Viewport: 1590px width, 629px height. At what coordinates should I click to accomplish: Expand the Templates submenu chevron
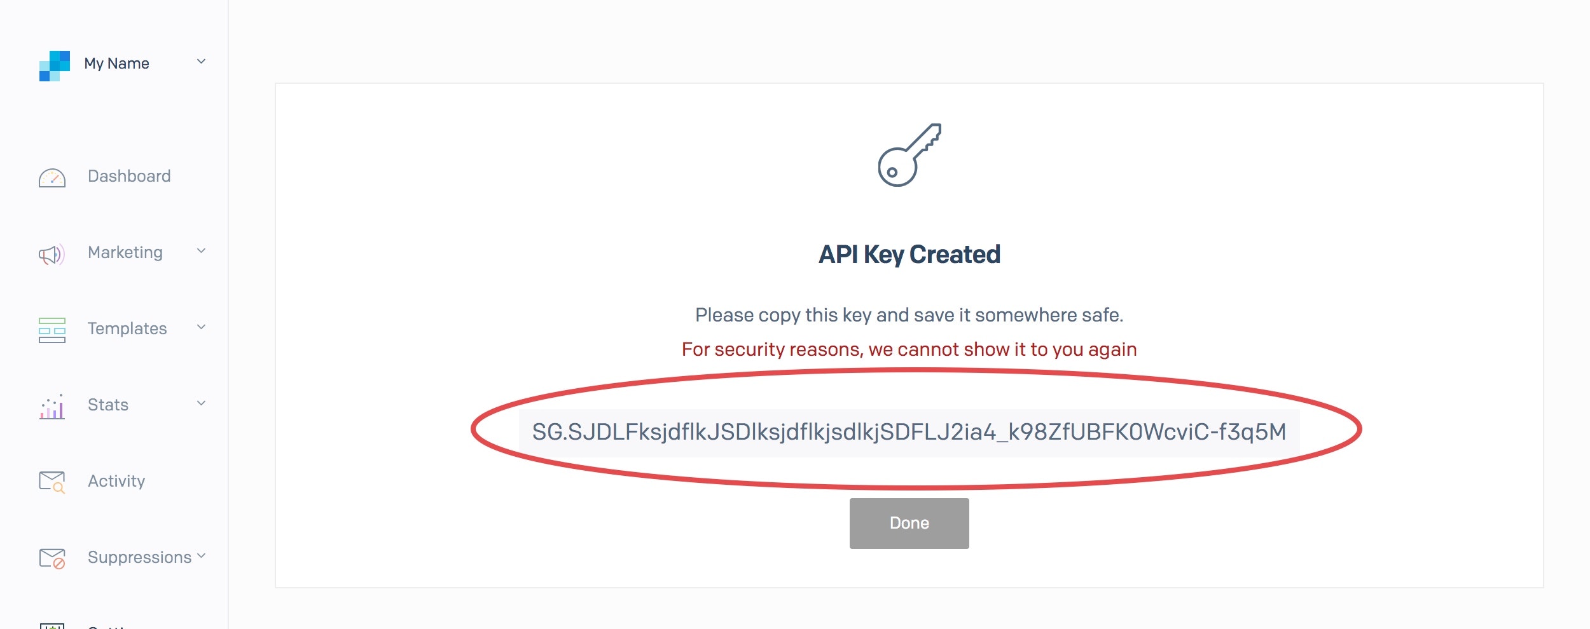coord(201,327)
